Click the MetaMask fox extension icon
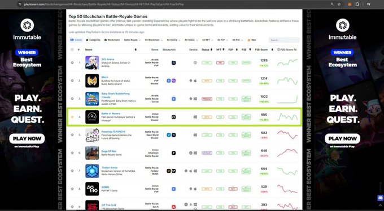 350,4
